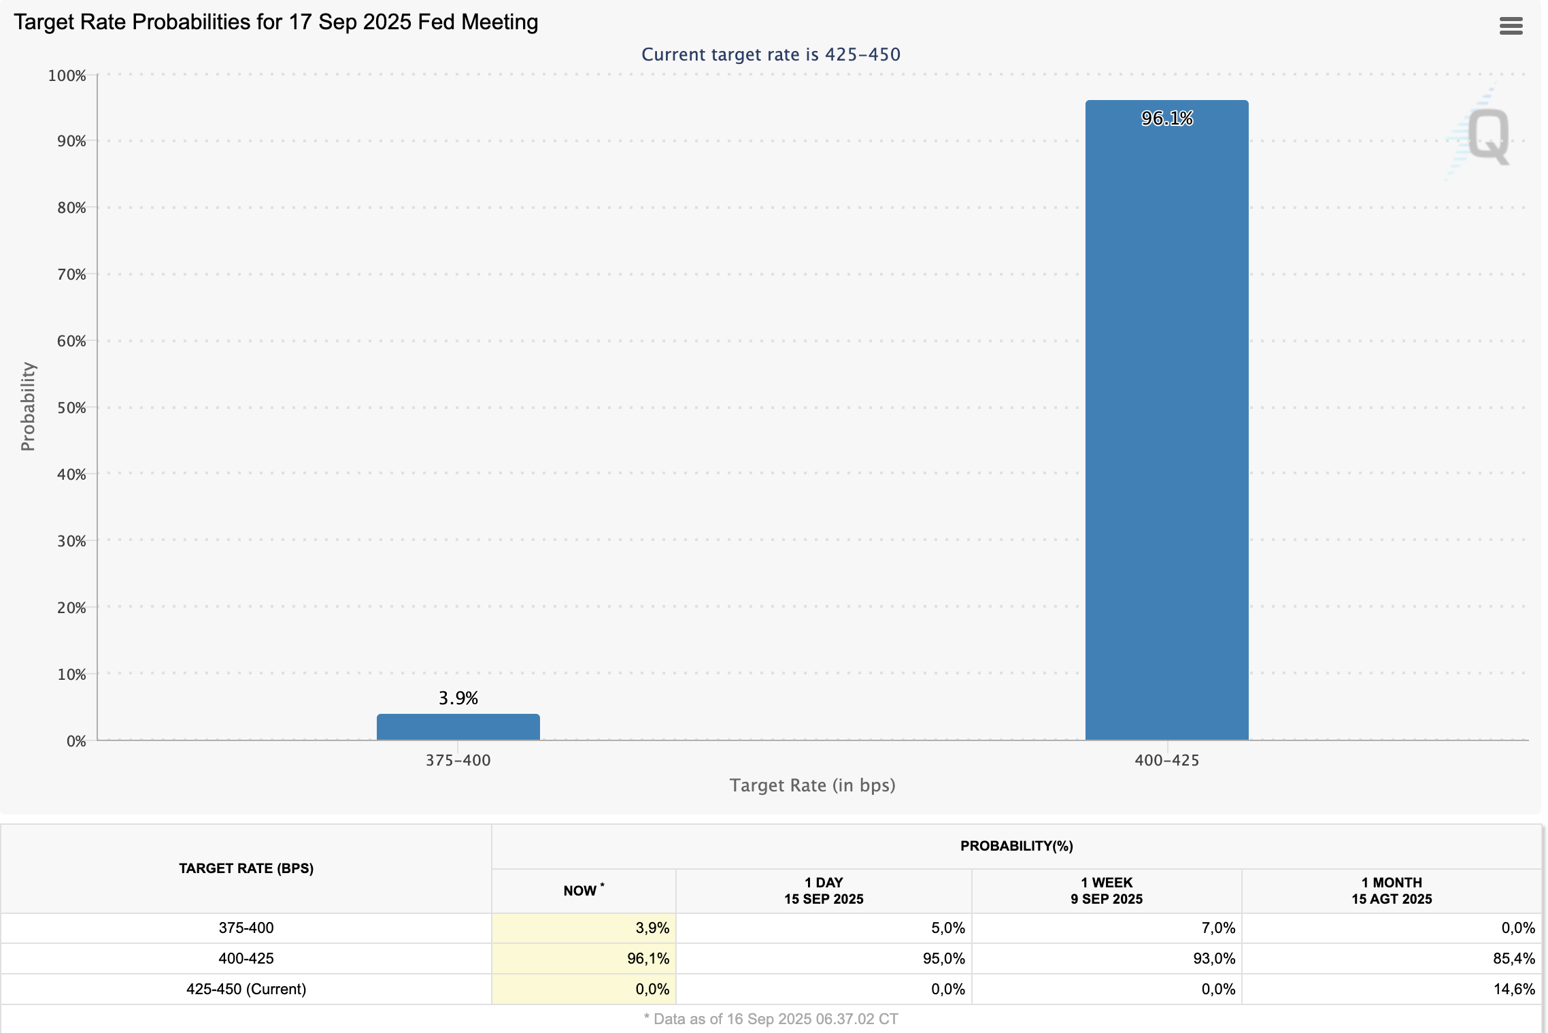Image resolution: width=1548 pixels, height=1033 pixels.
Task: Click the 3.9% probability bar
Action: pyautogui.click(x=458, y=727)
